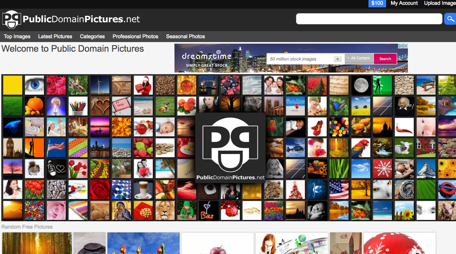Open the candy hearts thumbnail
The width and height of the screenshot is (456, 254).
point(35,127)
